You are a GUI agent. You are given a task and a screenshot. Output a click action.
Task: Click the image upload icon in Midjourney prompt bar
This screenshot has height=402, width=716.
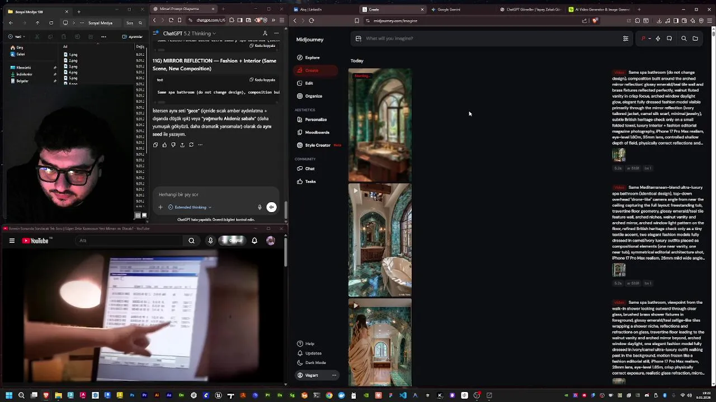(359, 39)
